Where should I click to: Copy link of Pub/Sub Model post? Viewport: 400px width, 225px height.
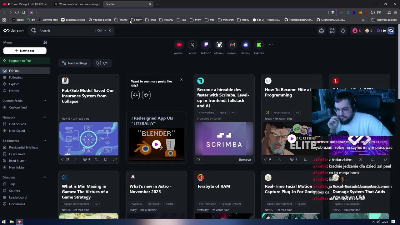115,159
